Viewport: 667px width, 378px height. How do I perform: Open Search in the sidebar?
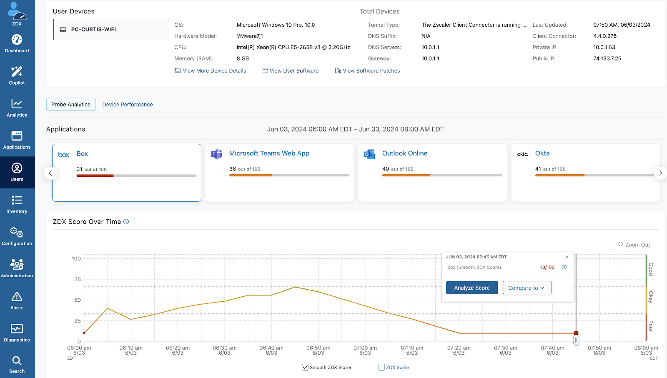pyautogui.click(x=17, y=365)
